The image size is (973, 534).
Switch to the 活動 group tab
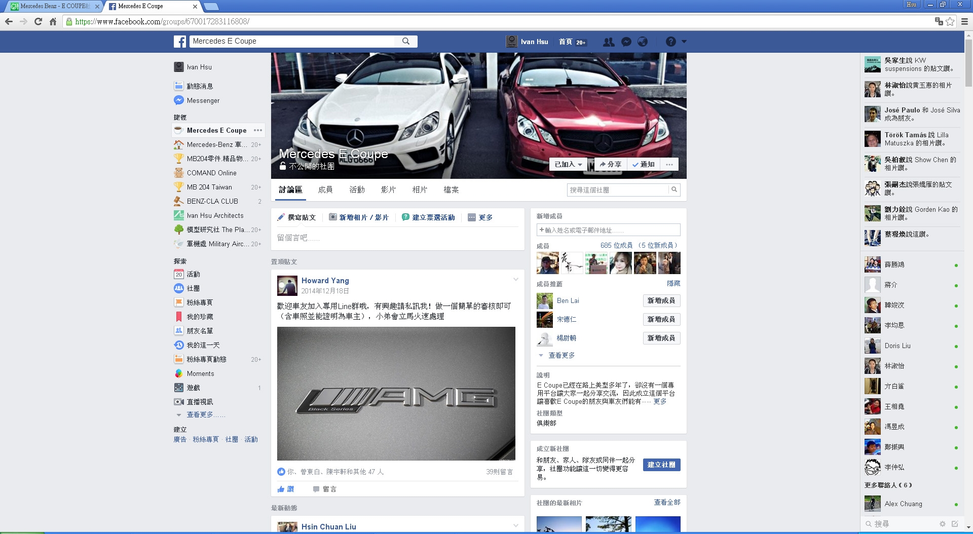(357, 189)
